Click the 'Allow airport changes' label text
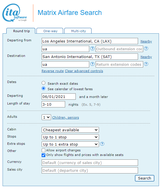Image resolution: width=165 pixels, height=189 pixels. click(63, 150)
